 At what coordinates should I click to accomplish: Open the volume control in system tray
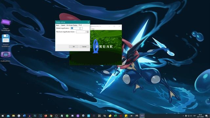[191, 116]
